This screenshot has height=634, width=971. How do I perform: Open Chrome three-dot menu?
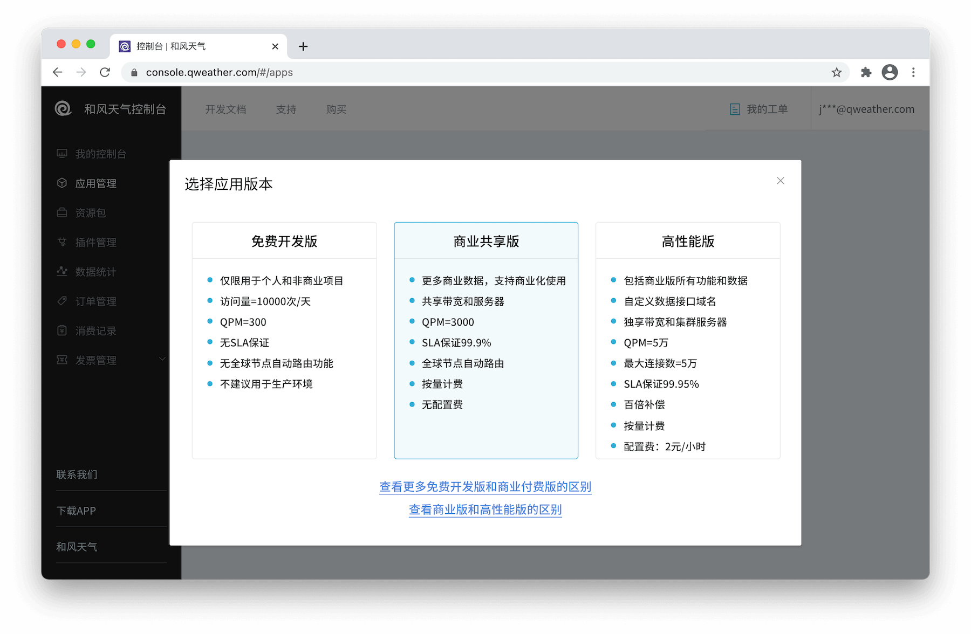[x=913, y=72]
